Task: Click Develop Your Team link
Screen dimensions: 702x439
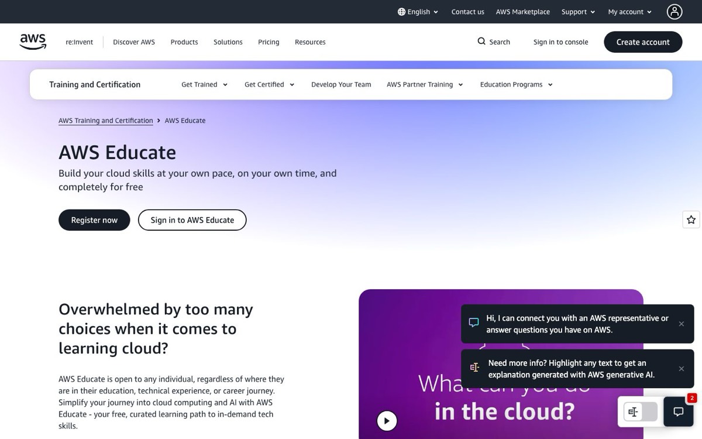Action: point(341,84)
